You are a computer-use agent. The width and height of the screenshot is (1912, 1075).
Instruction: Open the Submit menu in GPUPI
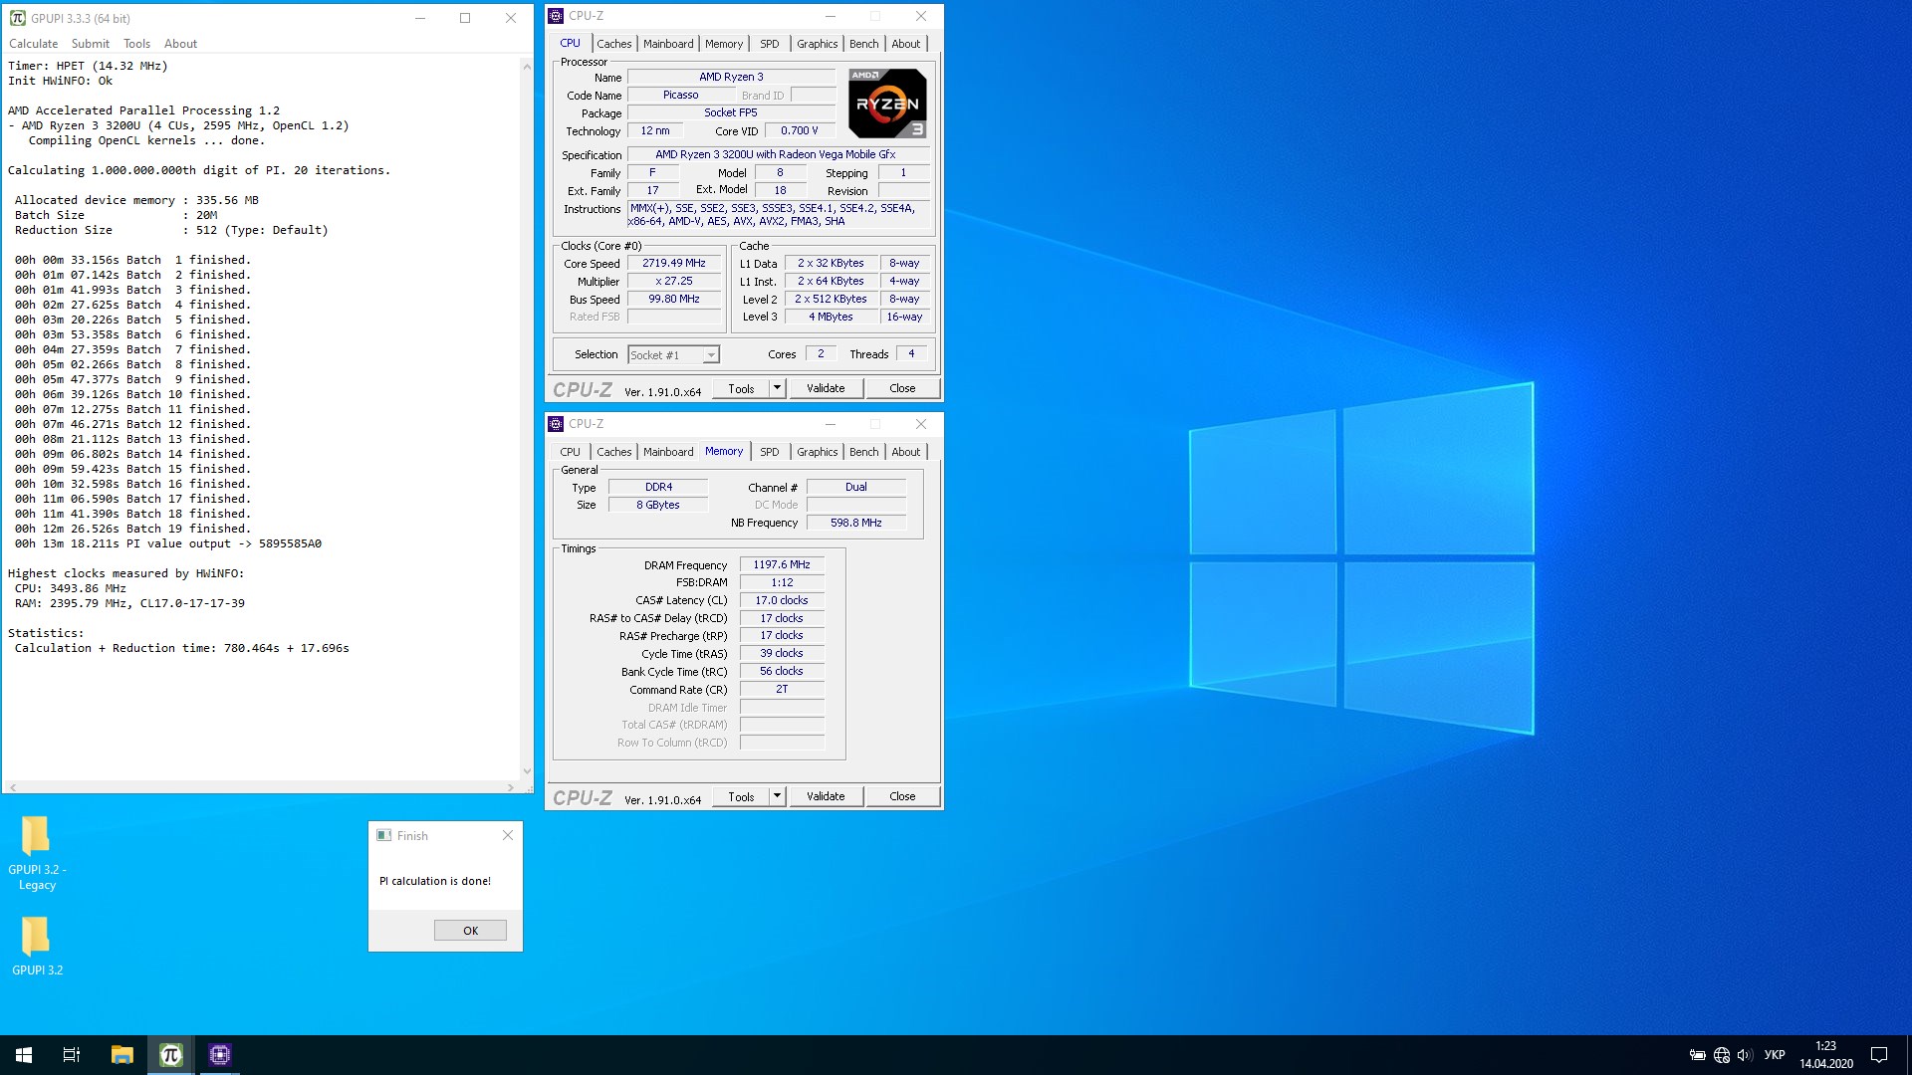pos(91,44)
